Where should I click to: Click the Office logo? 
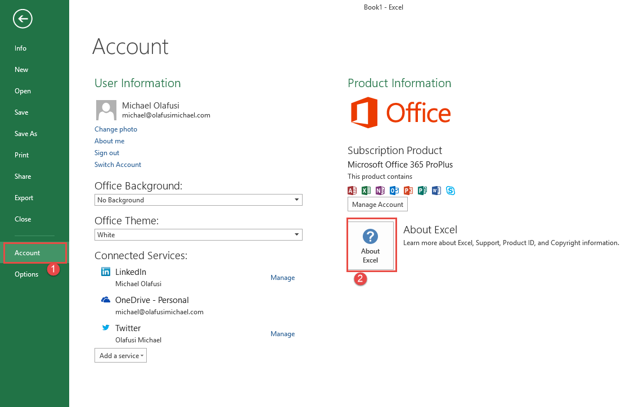pos(400,112)
